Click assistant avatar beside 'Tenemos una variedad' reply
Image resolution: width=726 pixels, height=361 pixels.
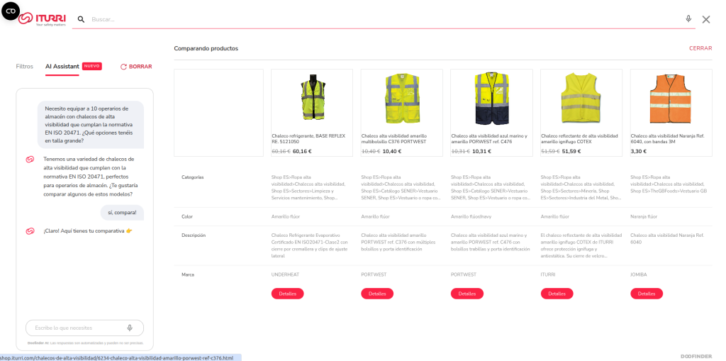click(x=30, y=160)
